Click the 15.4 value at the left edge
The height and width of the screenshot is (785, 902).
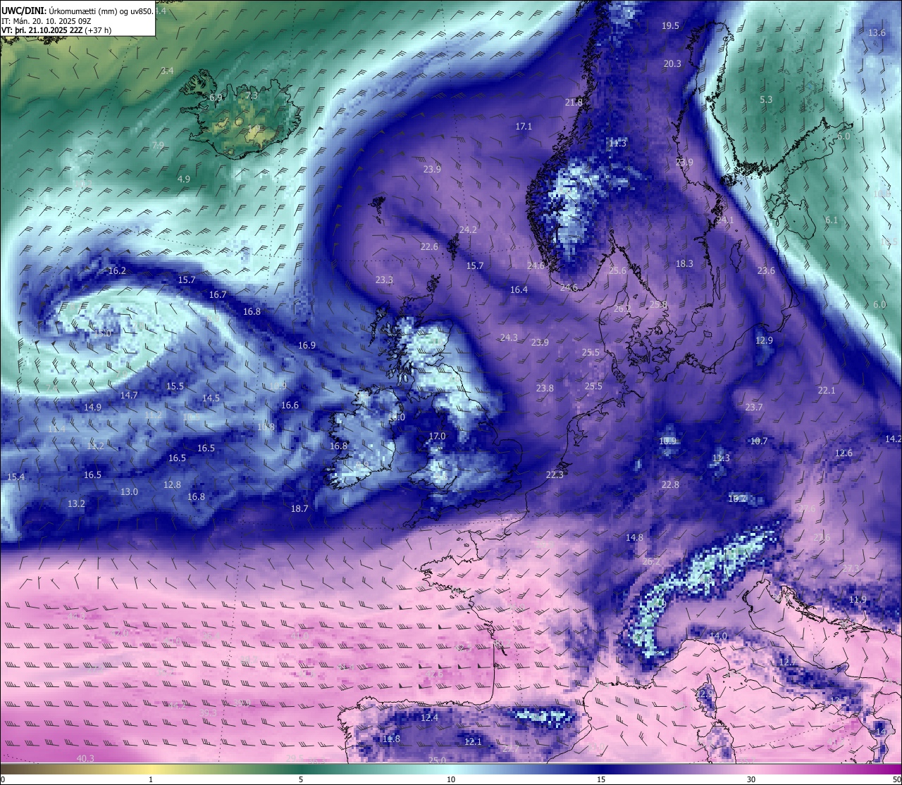pos(16,477)
